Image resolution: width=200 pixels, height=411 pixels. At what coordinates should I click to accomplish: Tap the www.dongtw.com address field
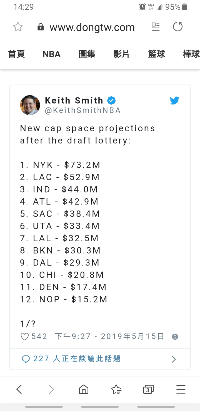[x=92, y=27]
